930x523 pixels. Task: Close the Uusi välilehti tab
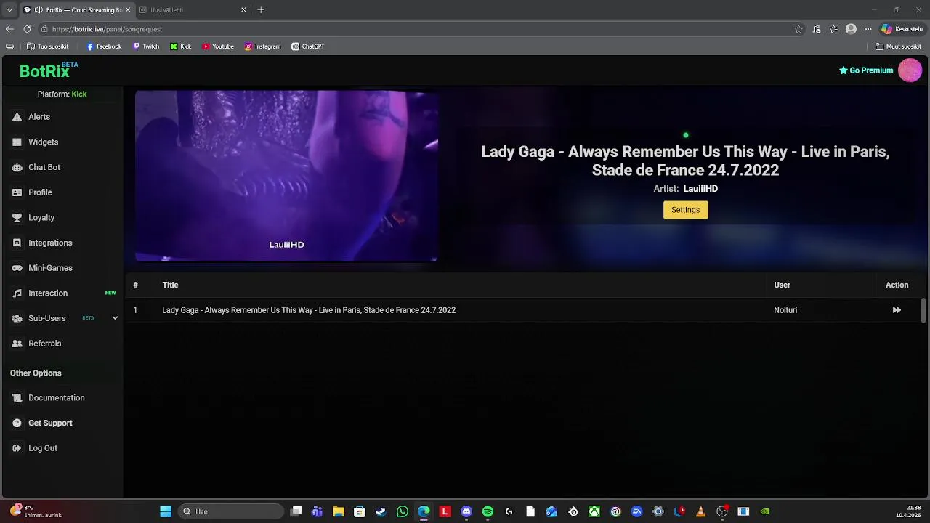pyautogui.click(x=243, y=10)
